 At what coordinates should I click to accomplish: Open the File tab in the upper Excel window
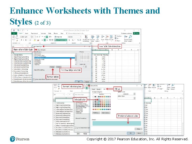14,33
